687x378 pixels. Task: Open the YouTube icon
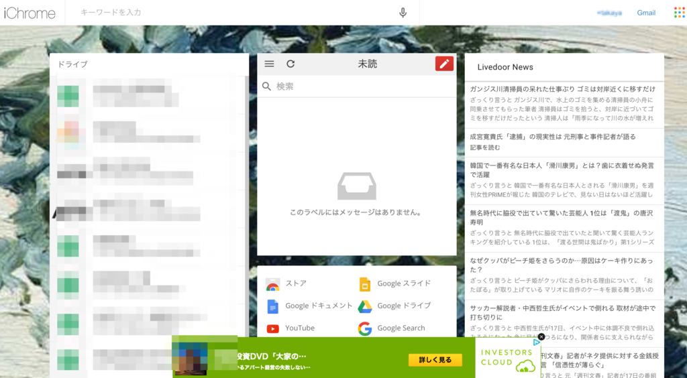(272, 328)
